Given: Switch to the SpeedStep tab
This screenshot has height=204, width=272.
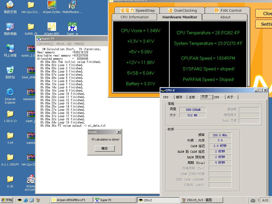Looking at the screenshot, I should point(137,10).
